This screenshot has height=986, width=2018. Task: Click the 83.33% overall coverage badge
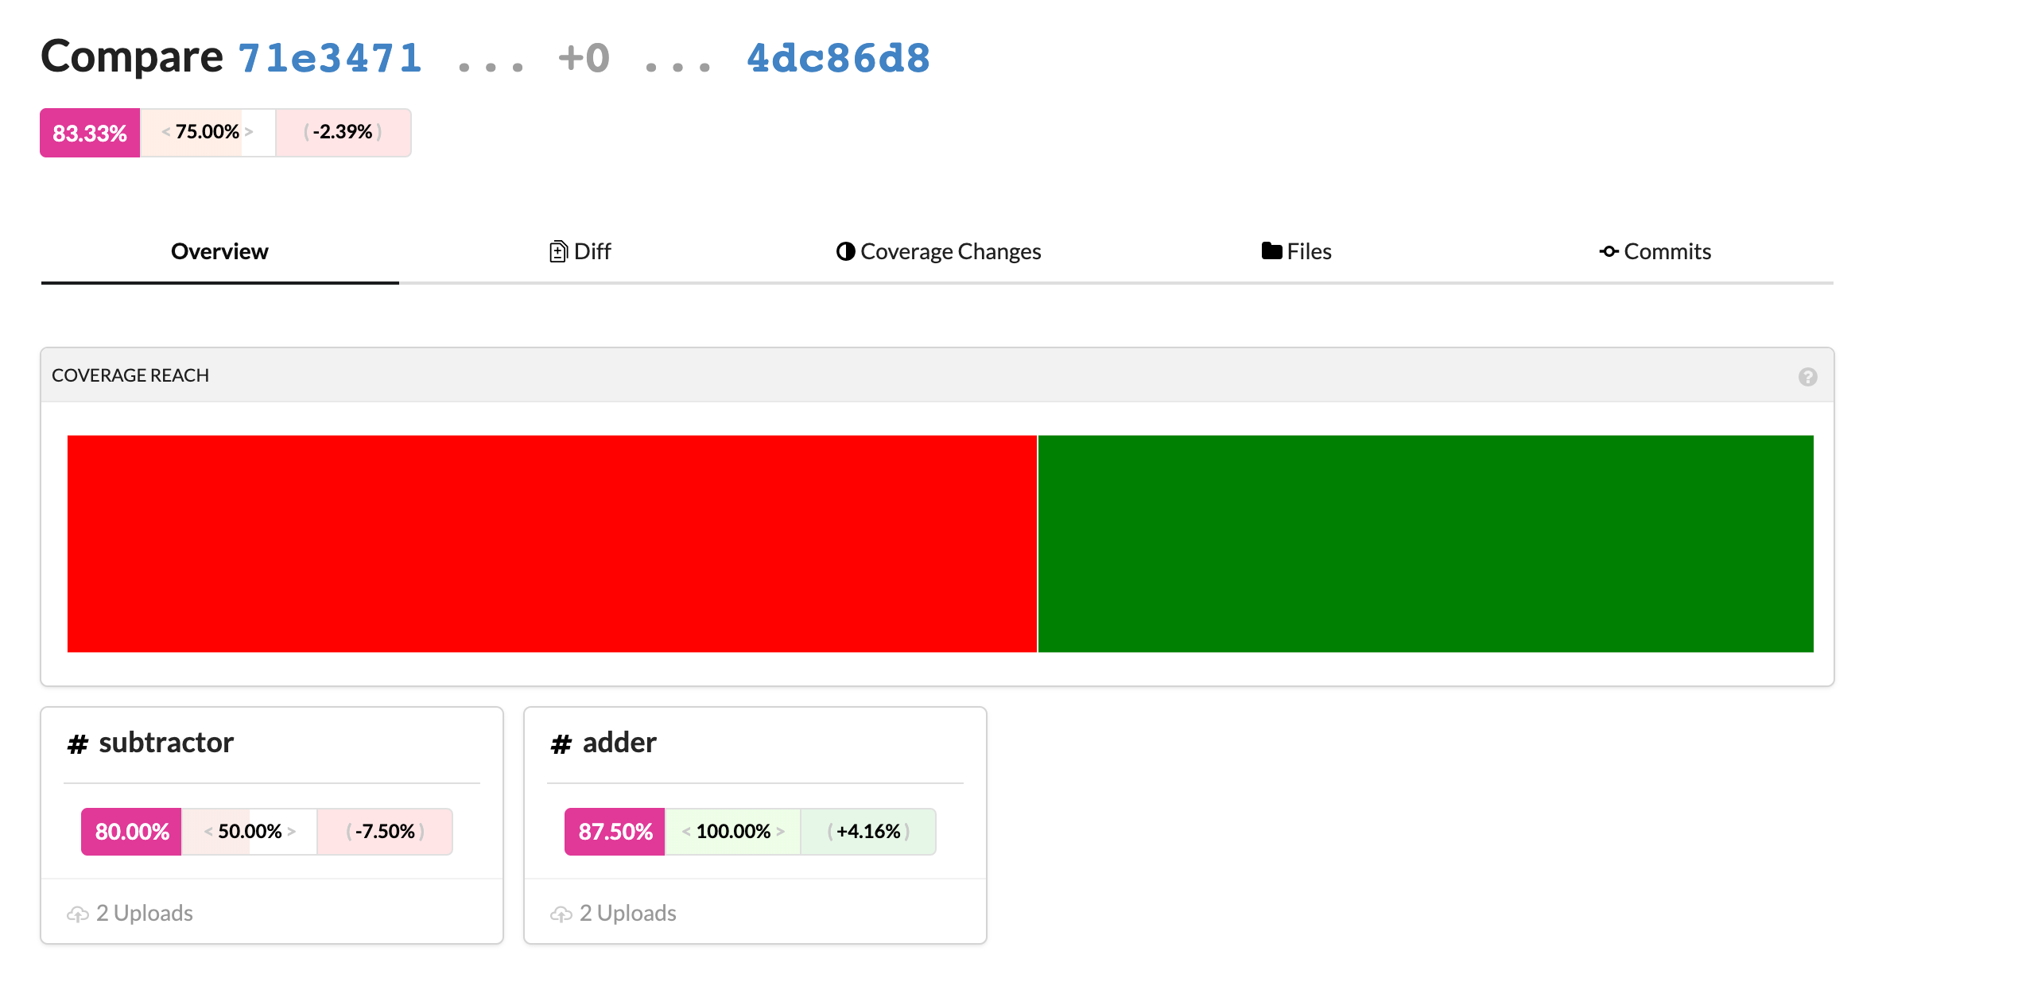tap(90, 133)
